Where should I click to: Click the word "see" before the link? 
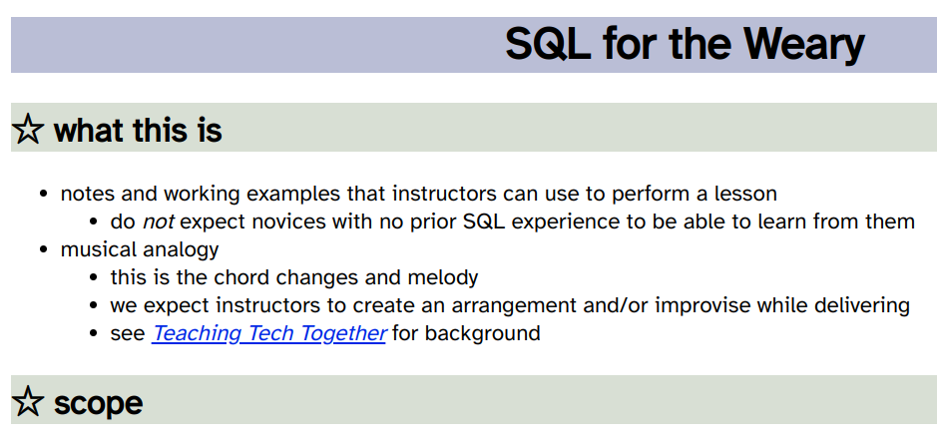[128, 333]
